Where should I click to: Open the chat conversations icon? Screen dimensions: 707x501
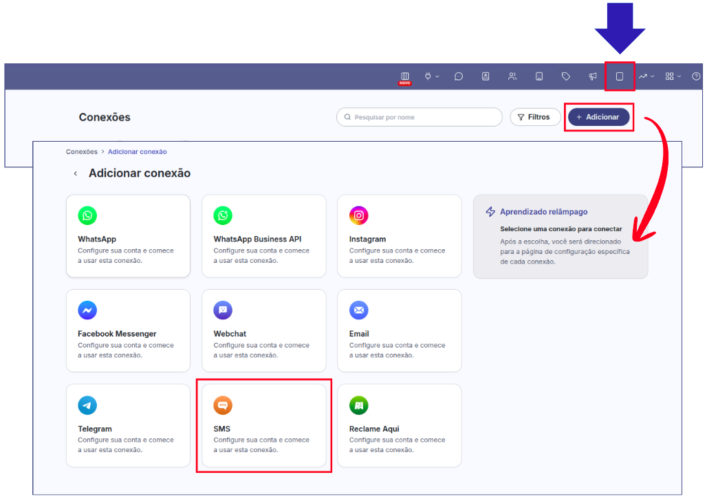point(459,76)
